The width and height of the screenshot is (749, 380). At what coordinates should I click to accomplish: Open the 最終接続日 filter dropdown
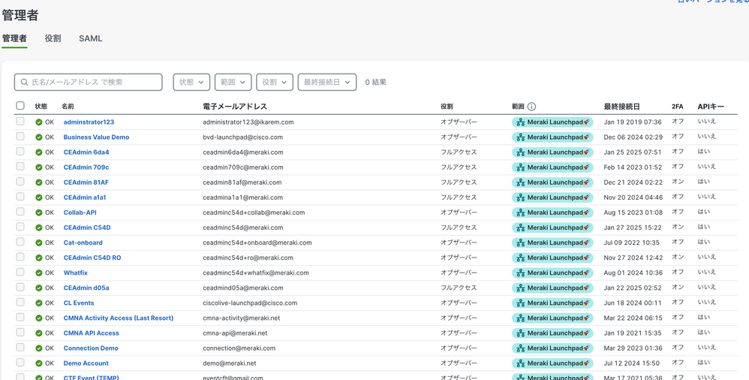pos(326,82)
